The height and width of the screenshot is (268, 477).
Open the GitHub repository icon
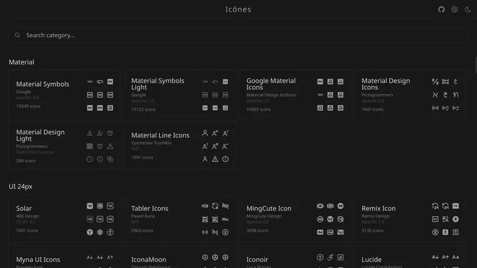[x=442, y=9]
